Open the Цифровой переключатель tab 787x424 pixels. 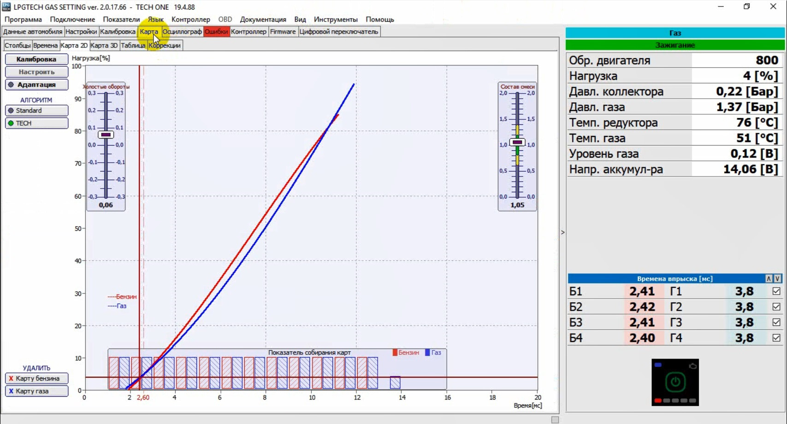click(x=339, y=32)
